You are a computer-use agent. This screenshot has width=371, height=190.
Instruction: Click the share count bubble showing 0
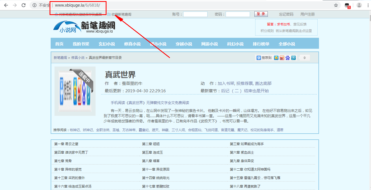[304, 58]
